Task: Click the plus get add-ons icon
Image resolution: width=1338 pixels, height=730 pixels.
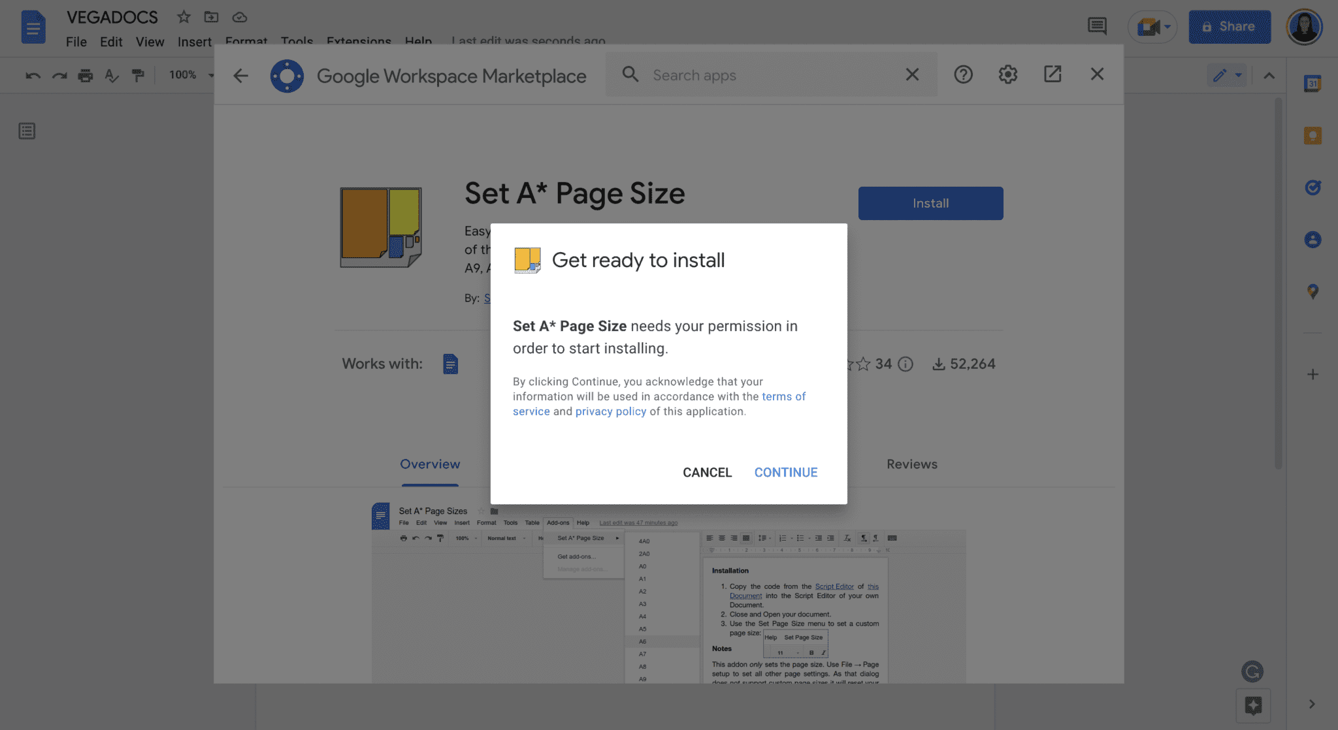Action: click(x=1313, y=374)
